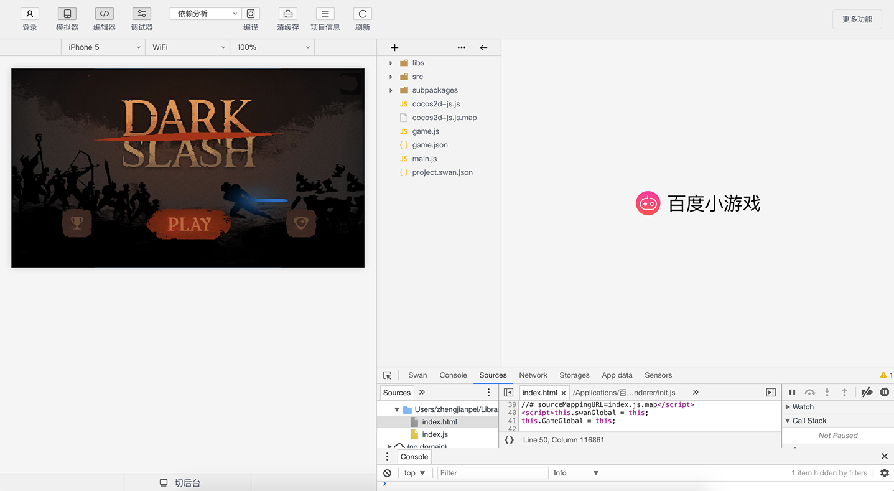Open the iPhone 5 device dropdown
This screenshot has width=894, height=491.
coord(103,47)
